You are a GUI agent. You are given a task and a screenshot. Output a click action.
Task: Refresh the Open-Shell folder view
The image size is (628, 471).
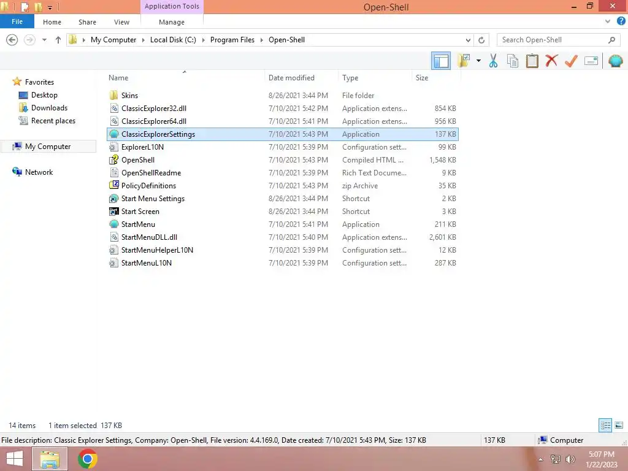point(481,40)
